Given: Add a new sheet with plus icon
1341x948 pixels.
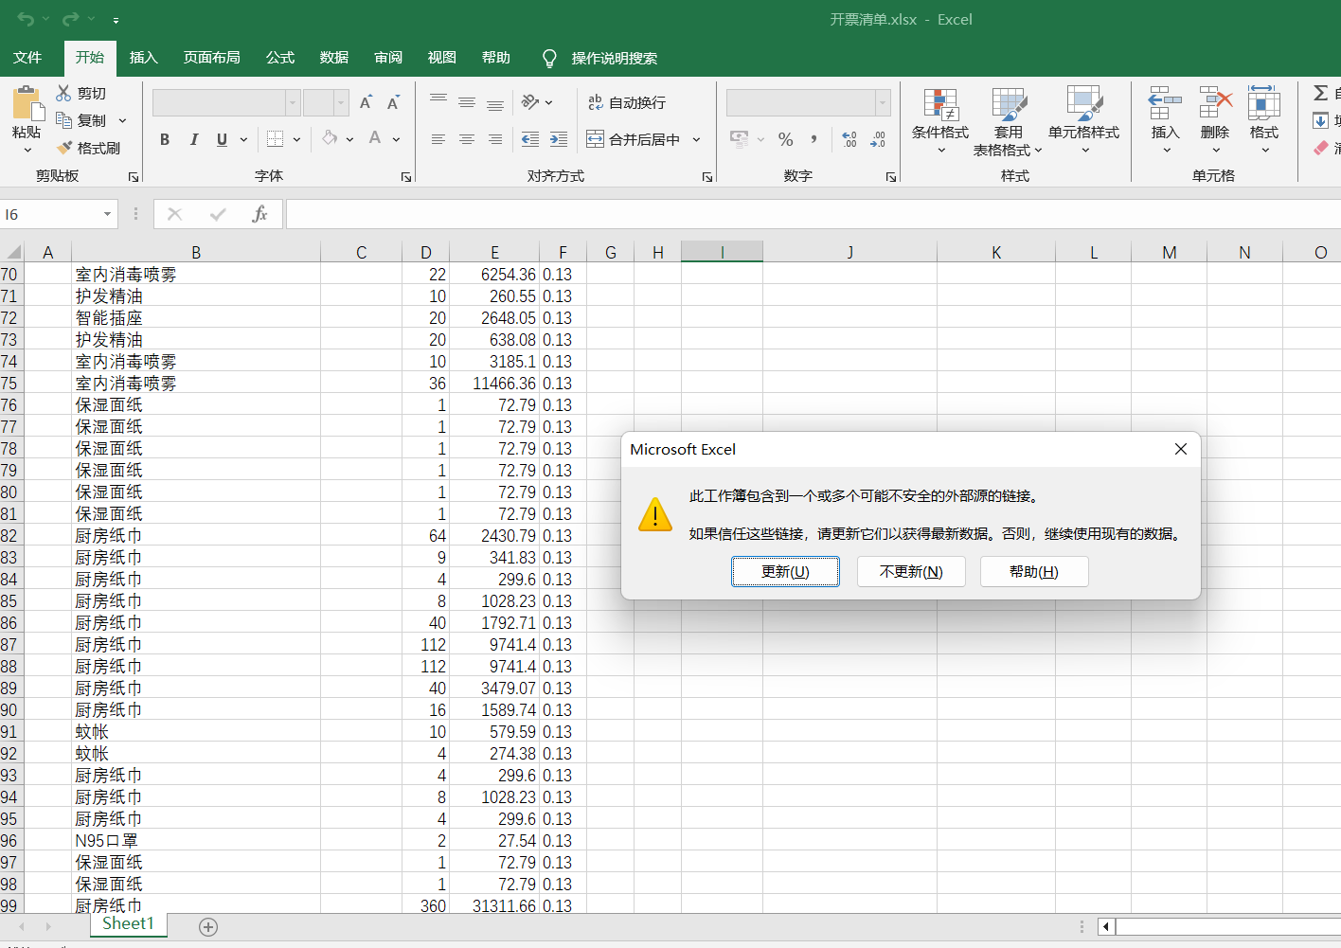Looking at the screenshot, I should coord(208,926).
